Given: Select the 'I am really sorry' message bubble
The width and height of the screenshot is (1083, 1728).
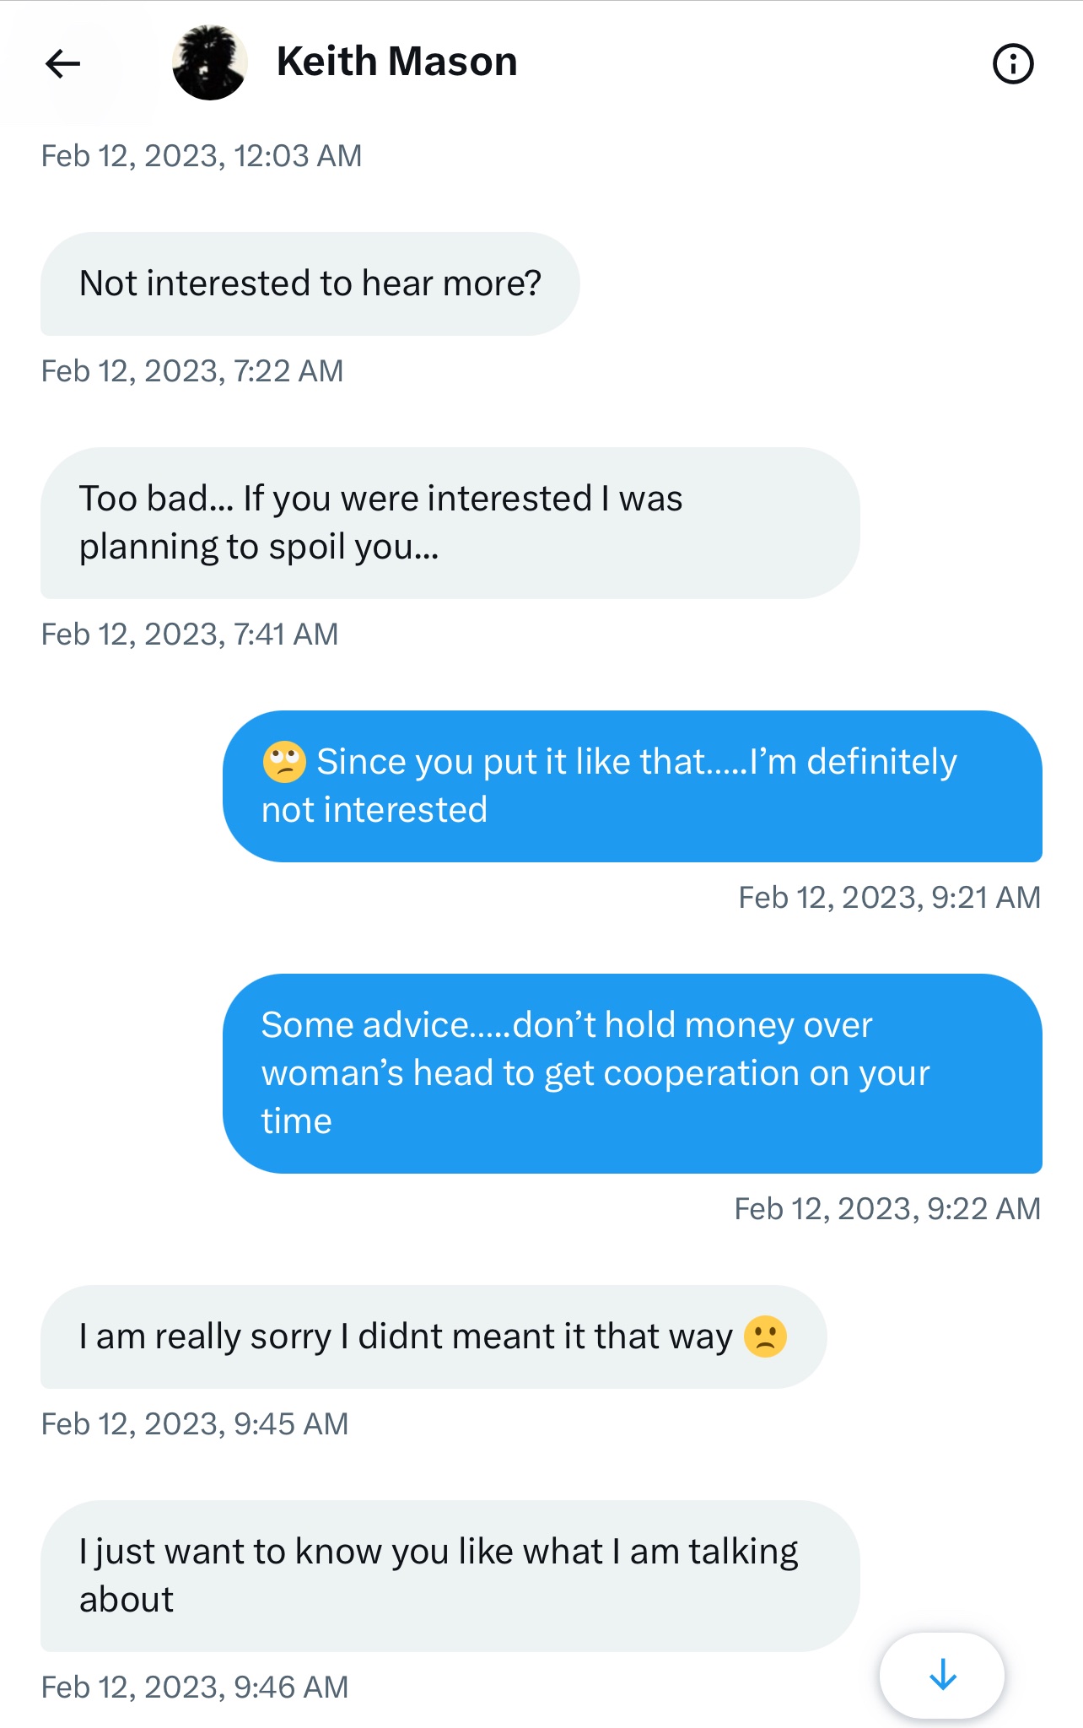Looking at the screenshot, I should coord(434,1336).
